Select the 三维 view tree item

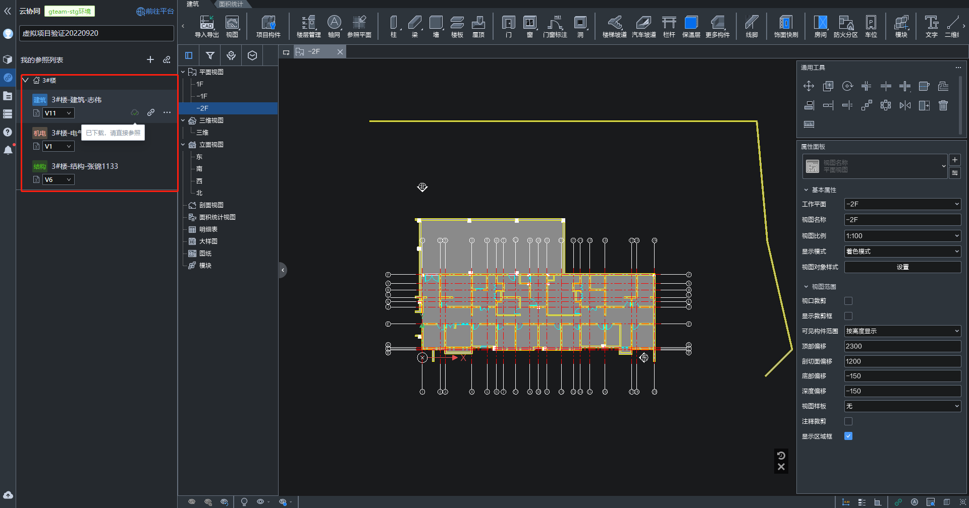pos(202,133)
